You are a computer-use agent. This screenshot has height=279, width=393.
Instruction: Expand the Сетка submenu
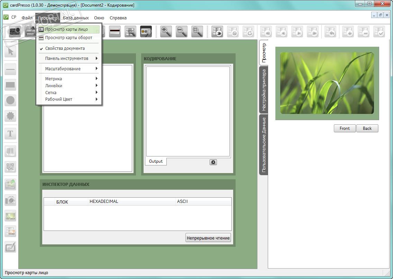[69, 92]
